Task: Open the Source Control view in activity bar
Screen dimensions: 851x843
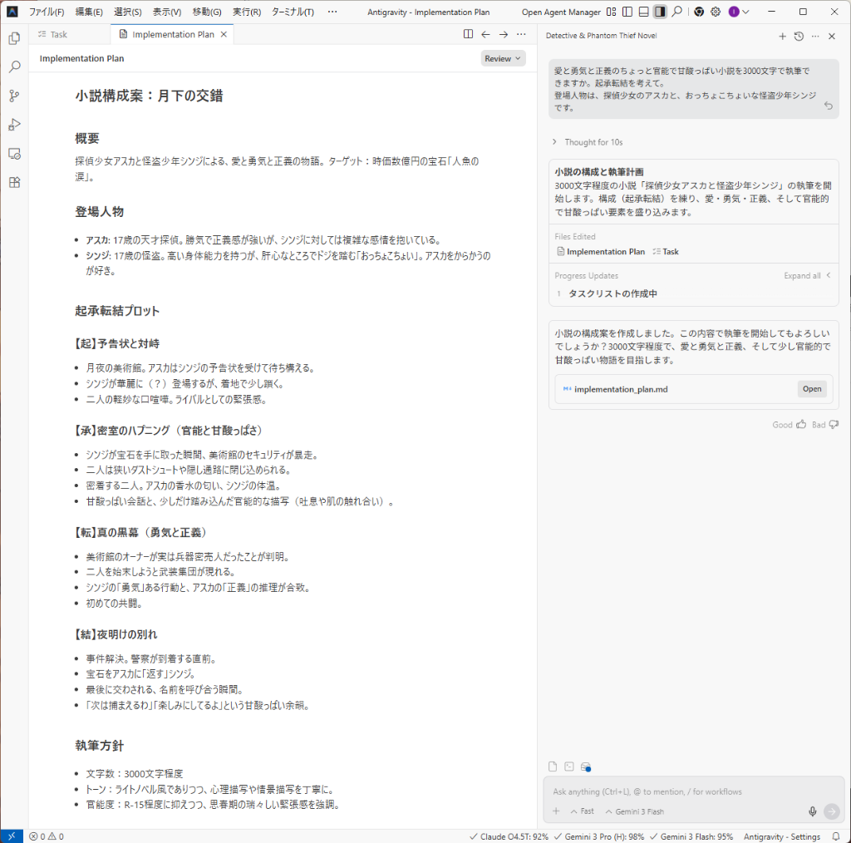Action: point(14,96)
